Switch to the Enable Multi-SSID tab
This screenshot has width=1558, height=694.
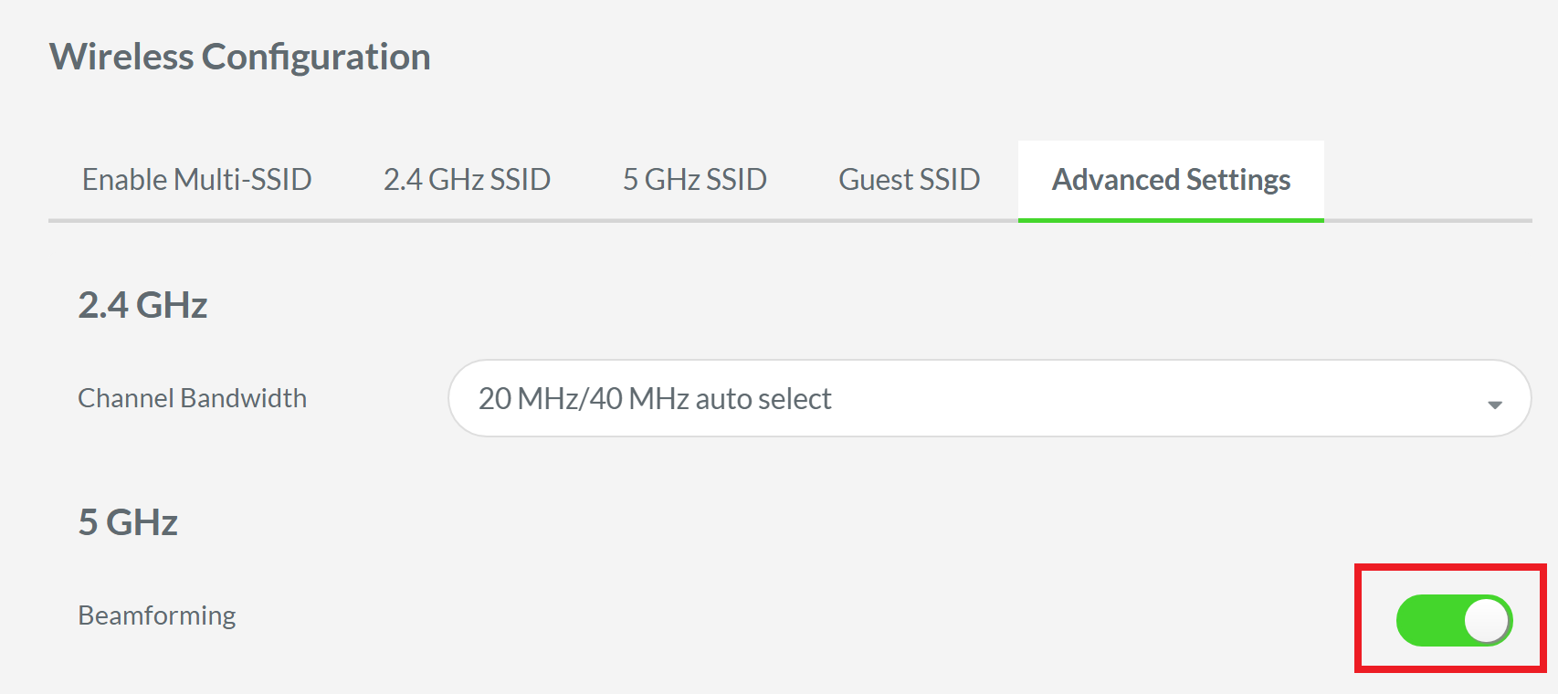(196, 179)
